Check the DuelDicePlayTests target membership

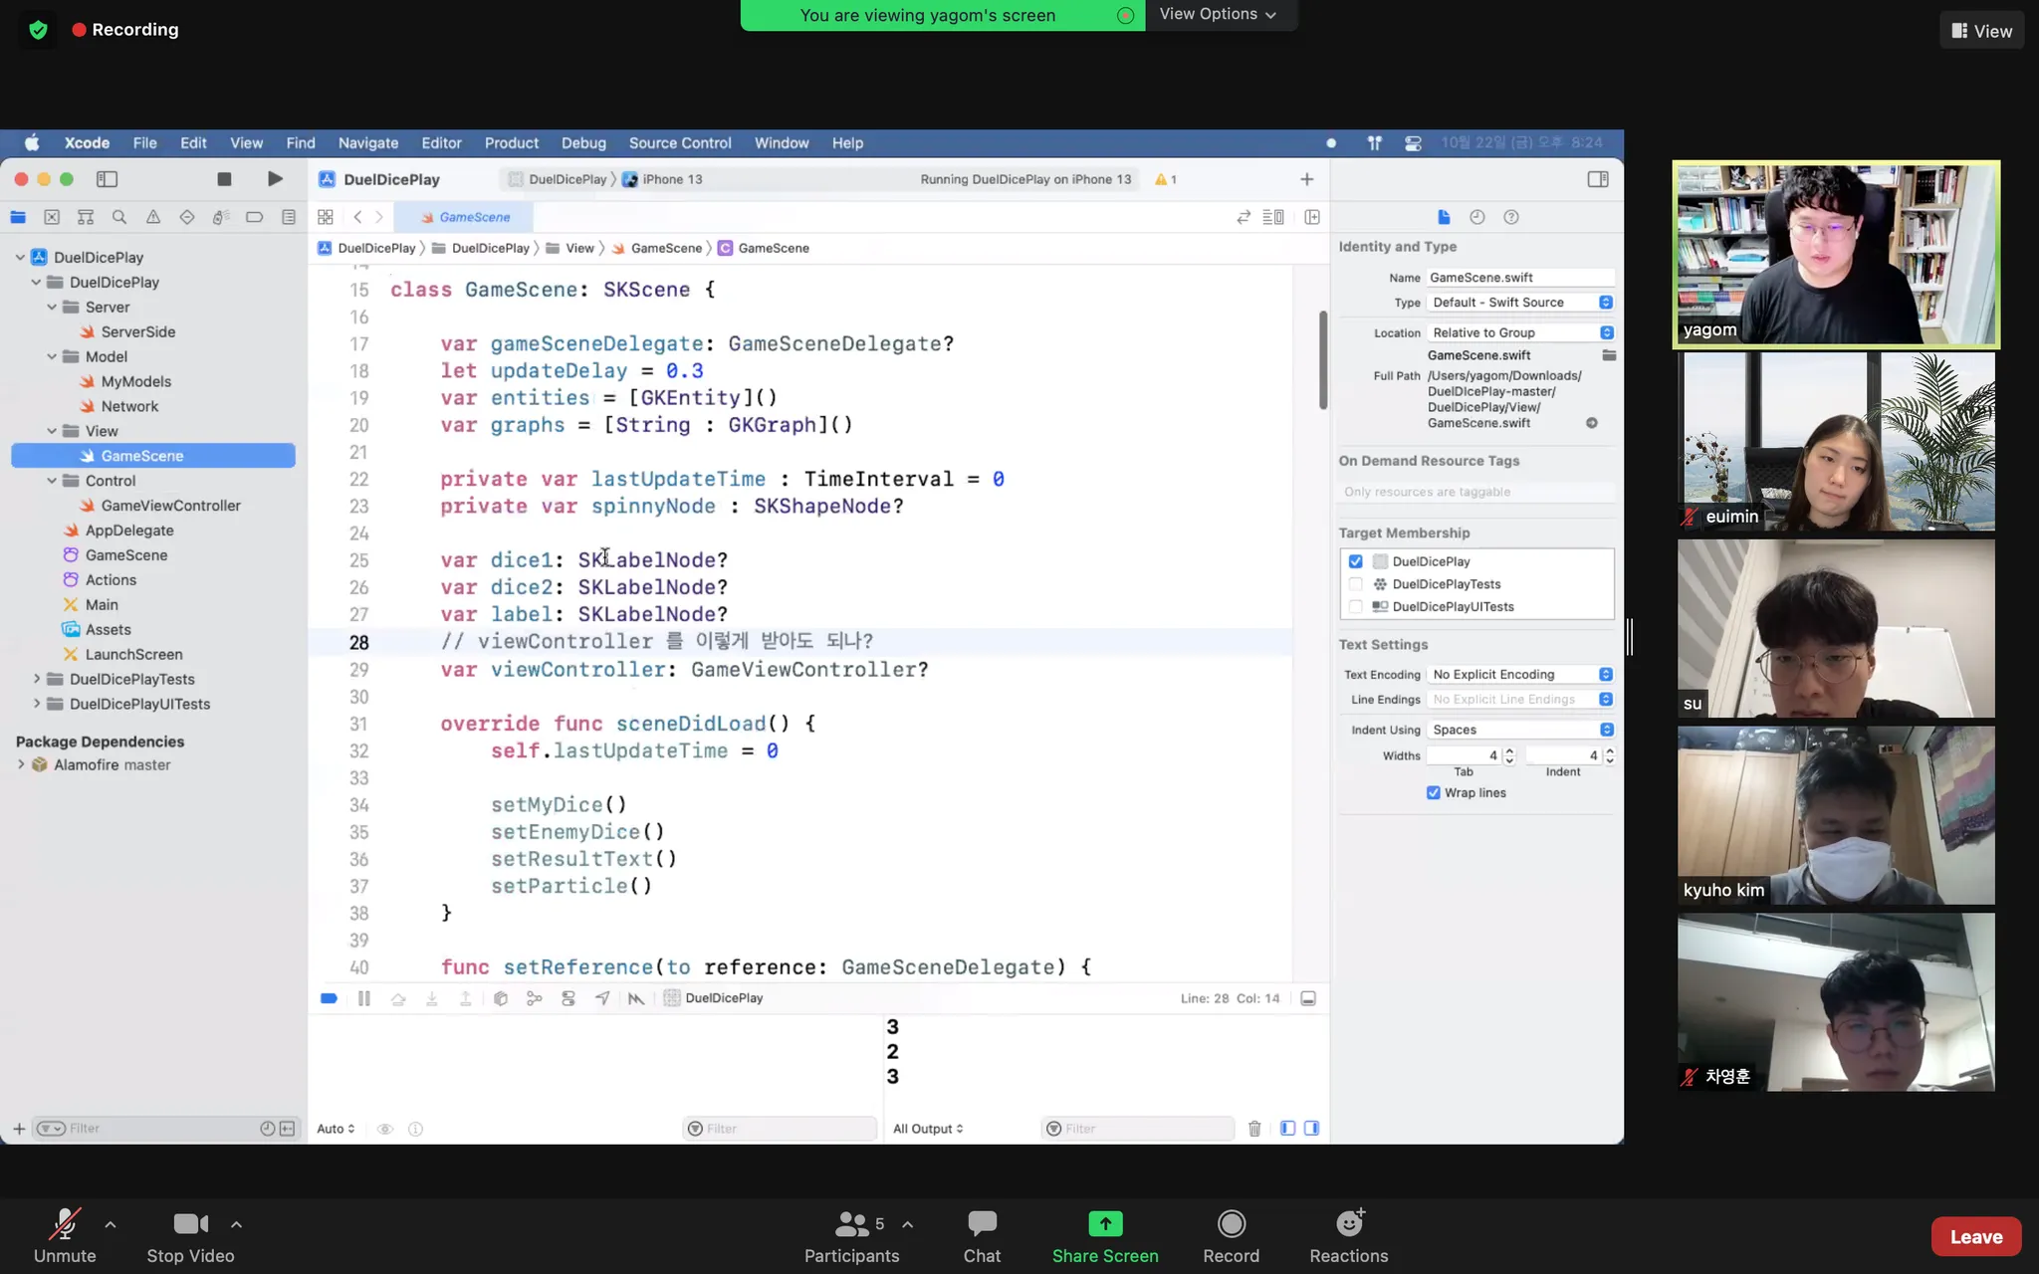[1356, 584]
